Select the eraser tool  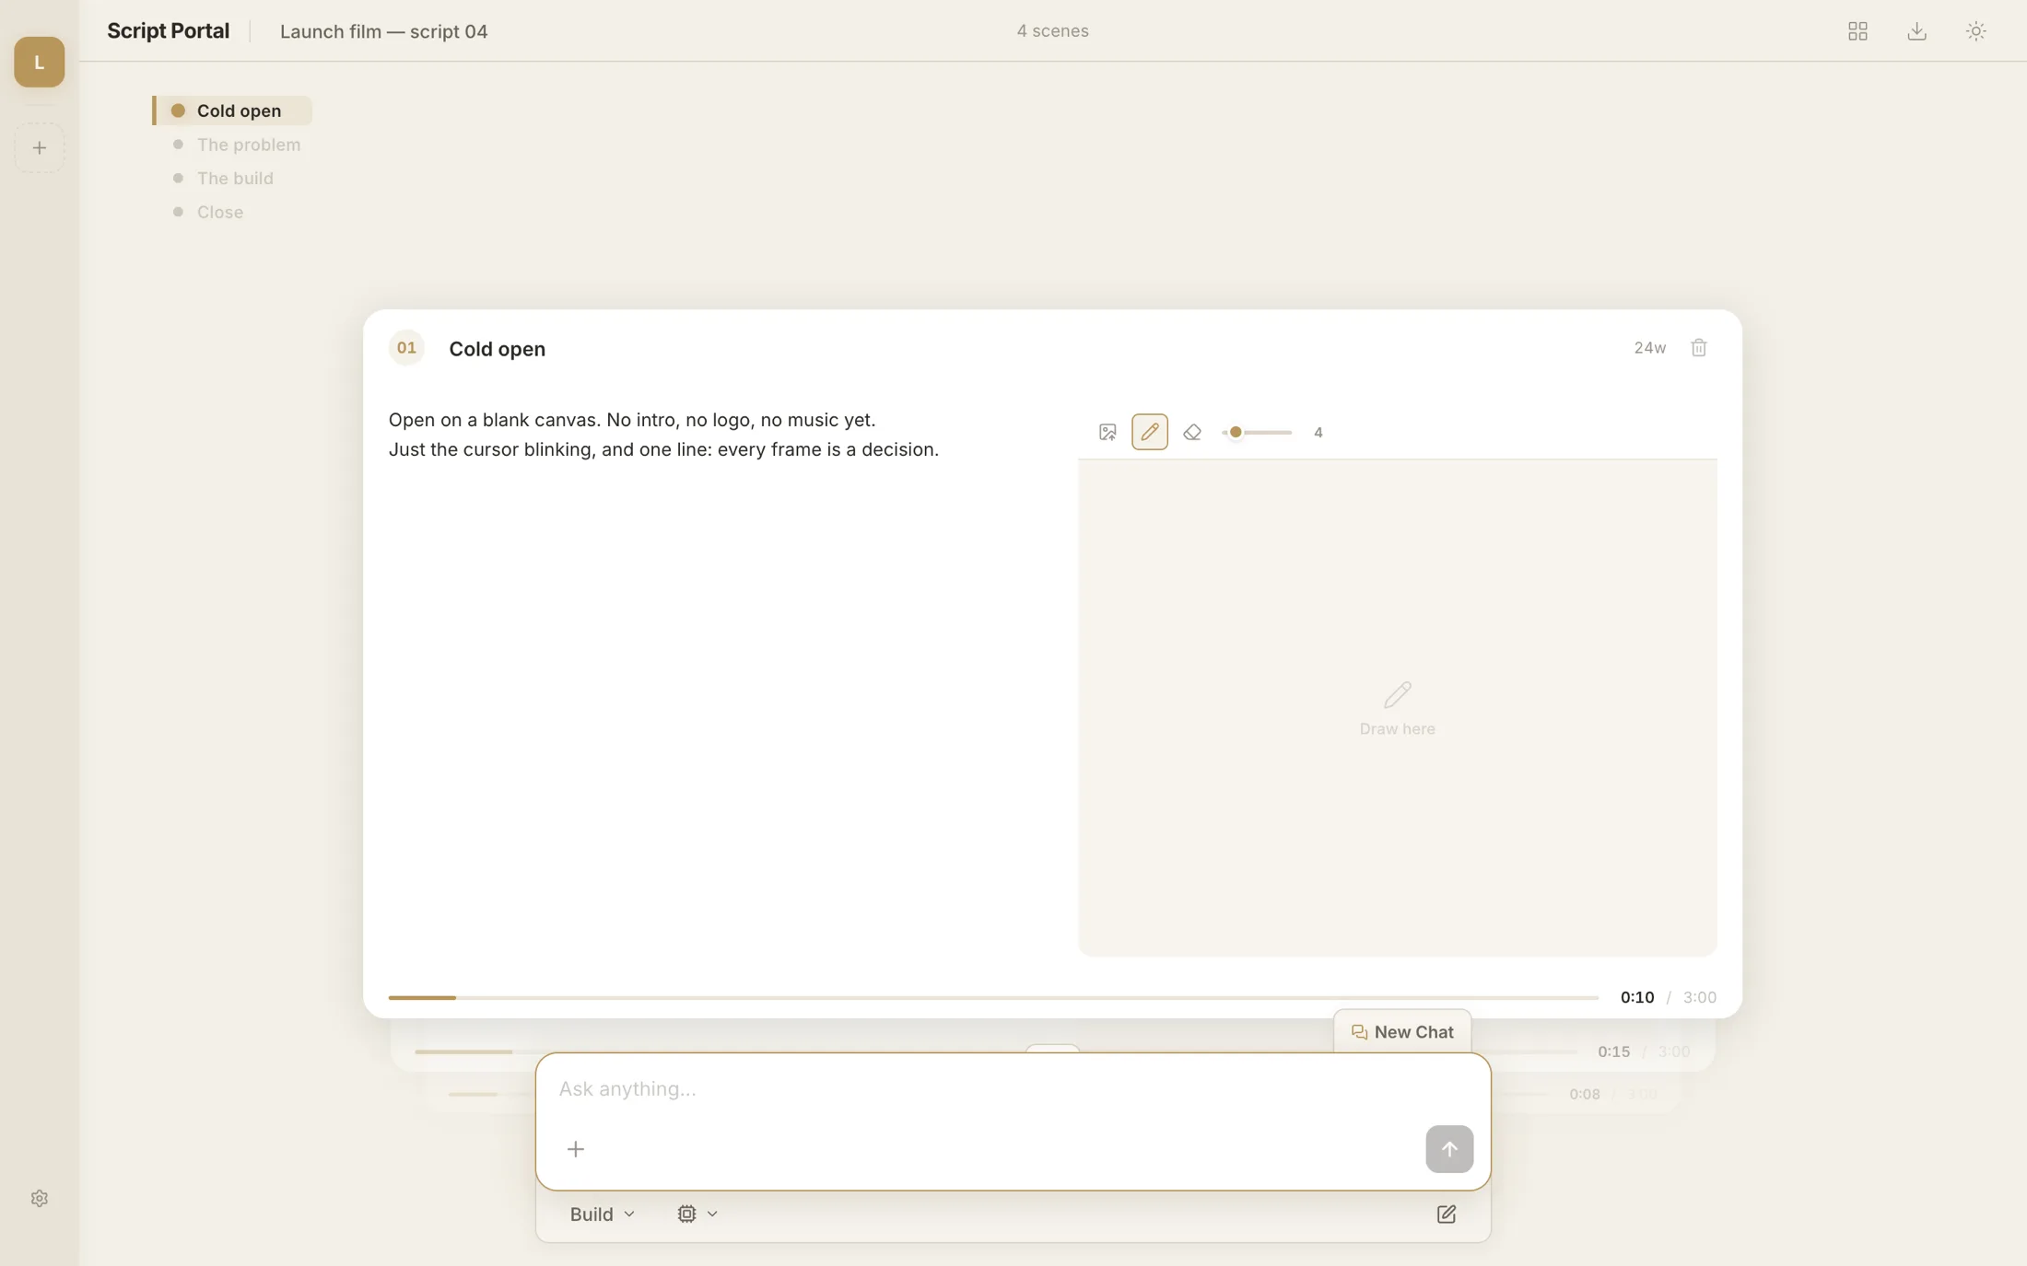click(x=1191, y=432)
